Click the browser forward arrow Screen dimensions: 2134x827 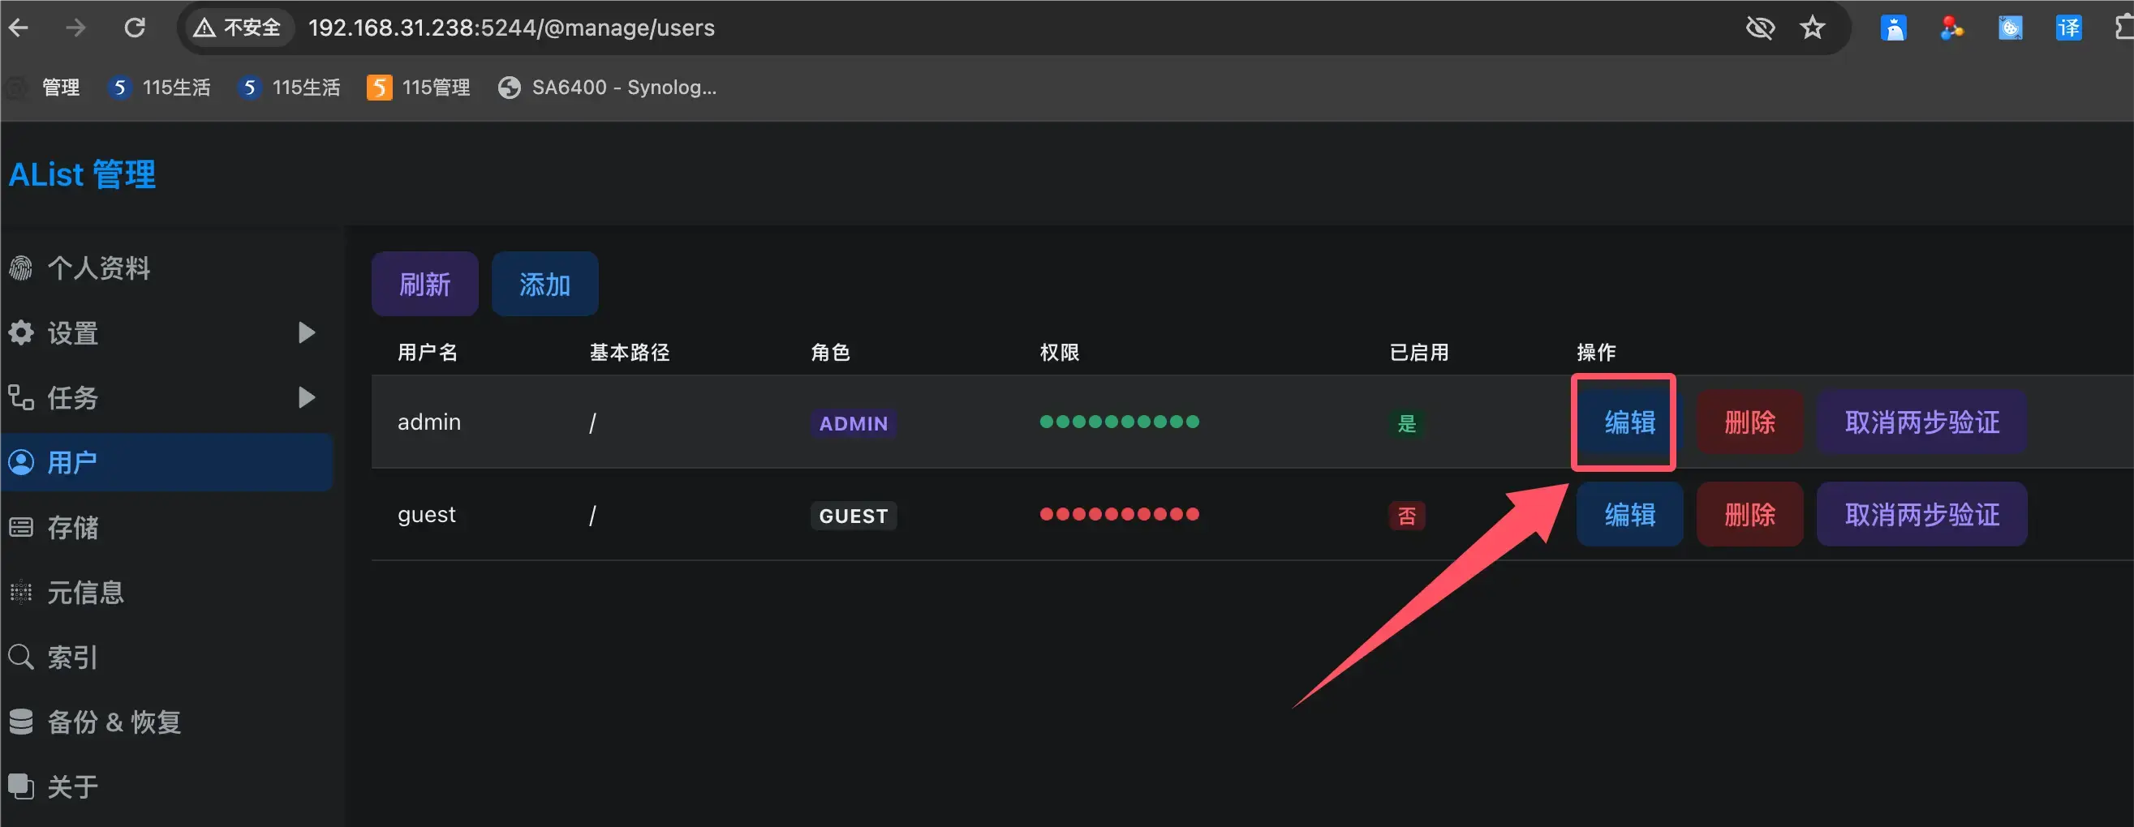tap(75, 28)
